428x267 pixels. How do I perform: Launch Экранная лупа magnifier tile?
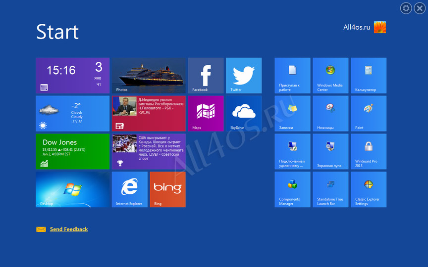330,151
